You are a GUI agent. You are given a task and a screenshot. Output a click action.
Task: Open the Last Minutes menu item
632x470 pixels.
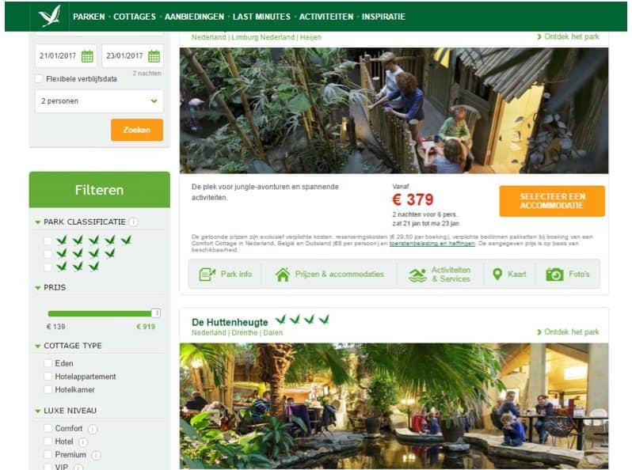click(261, 17)
